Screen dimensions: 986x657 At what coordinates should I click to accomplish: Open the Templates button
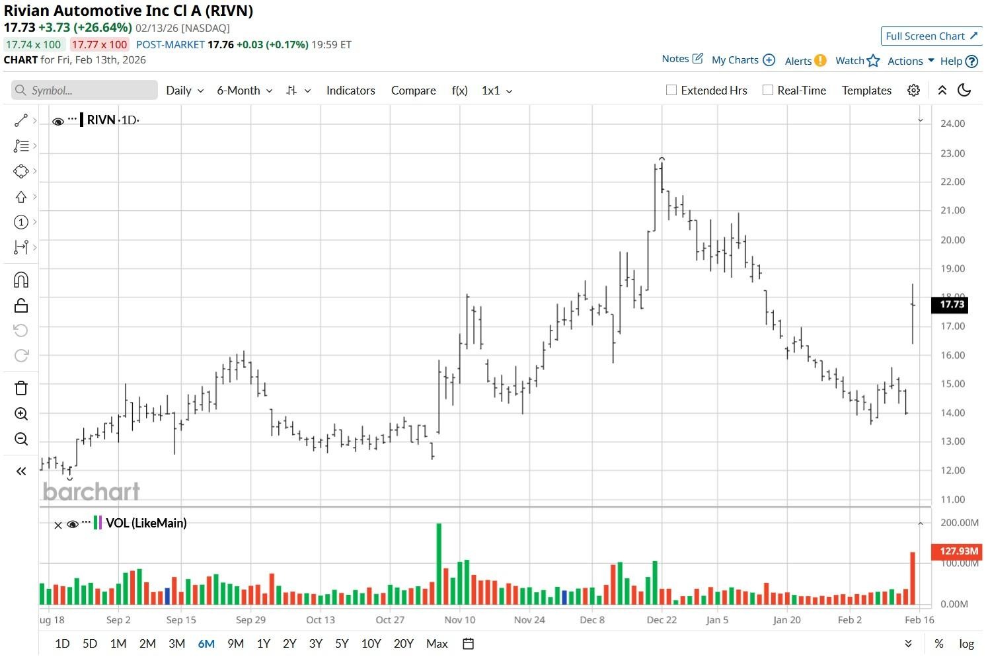866,91
